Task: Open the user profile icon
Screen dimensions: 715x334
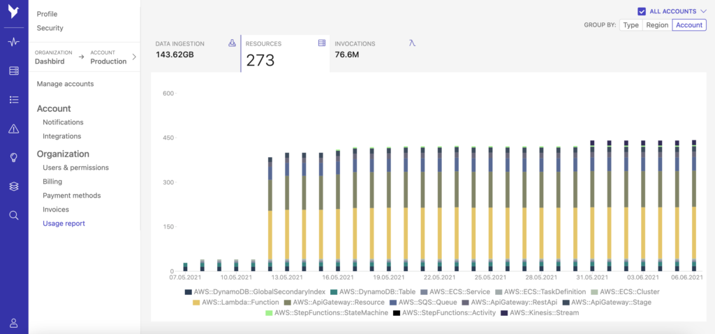Action: pyautogui.click(x=13, y=322)
